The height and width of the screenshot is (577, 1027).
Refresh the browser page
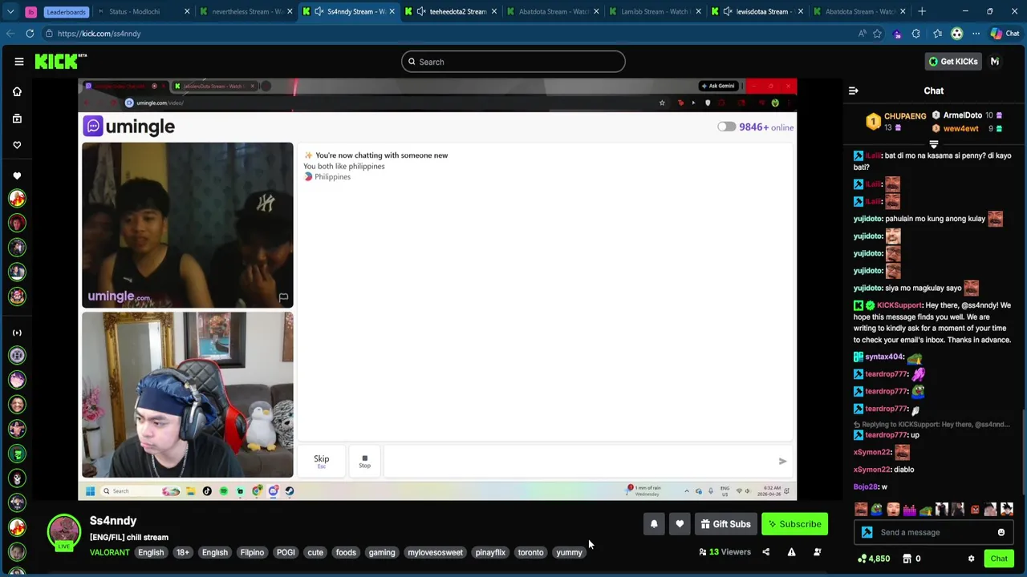[x=30, y=34]
